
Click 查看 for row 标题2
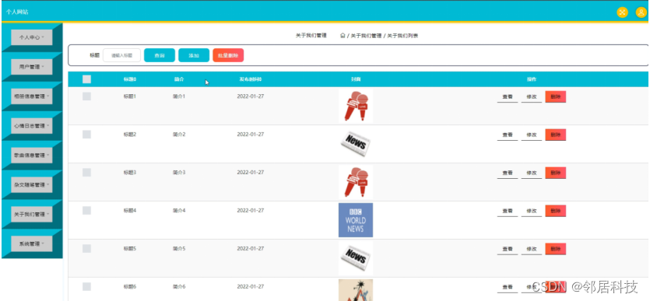coord(508,135)
